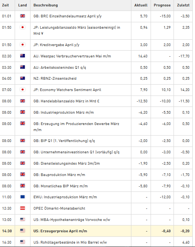Image resolution: width=195 pixels, height=247 pixels.
Task: Click the Zuletzt value '14,20' for Economy Watchers
Action: click(x=185, y=90)
